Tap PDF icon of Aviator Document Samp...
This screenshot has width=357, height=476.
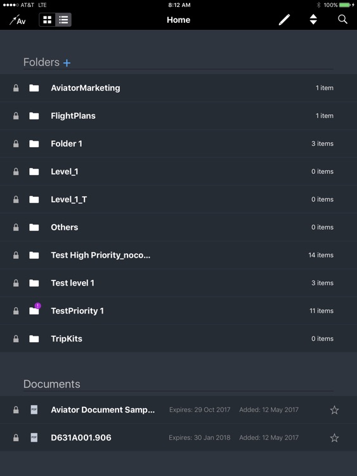[x=34, y=410]
